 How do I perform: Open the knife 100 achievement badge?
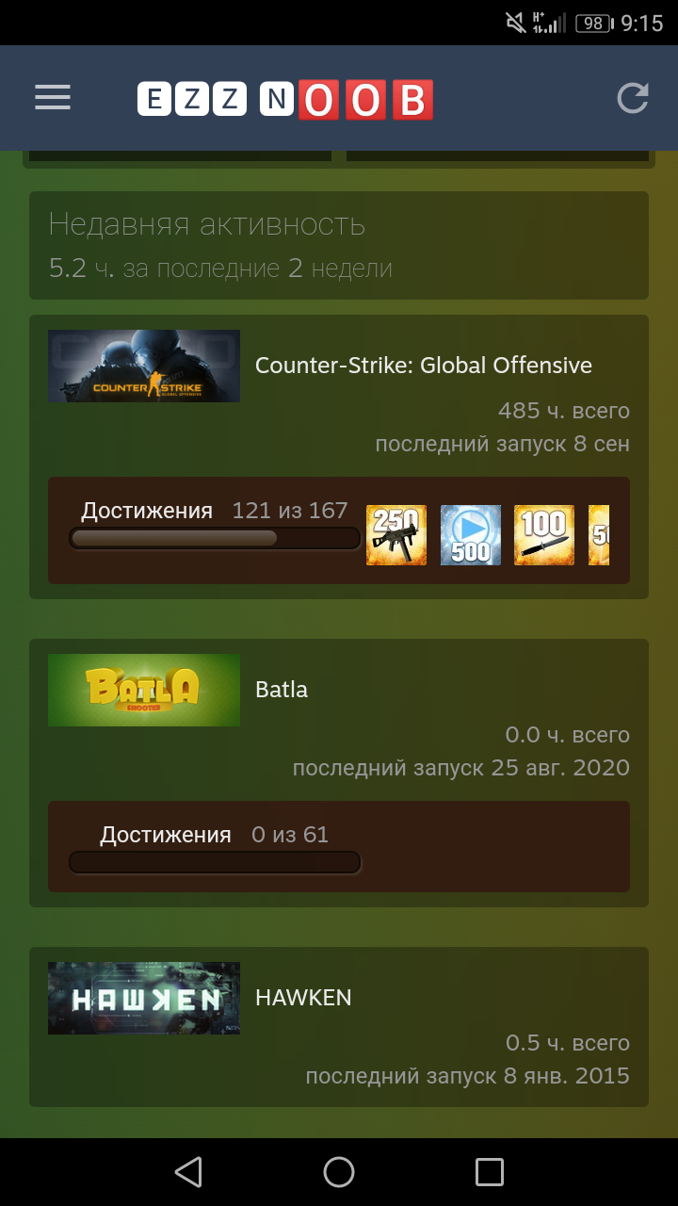pyautogui.click(x=544, y=535)
